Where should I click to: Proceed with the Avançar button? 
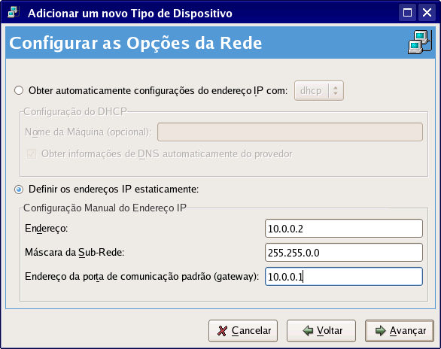(x=400, y=331)
